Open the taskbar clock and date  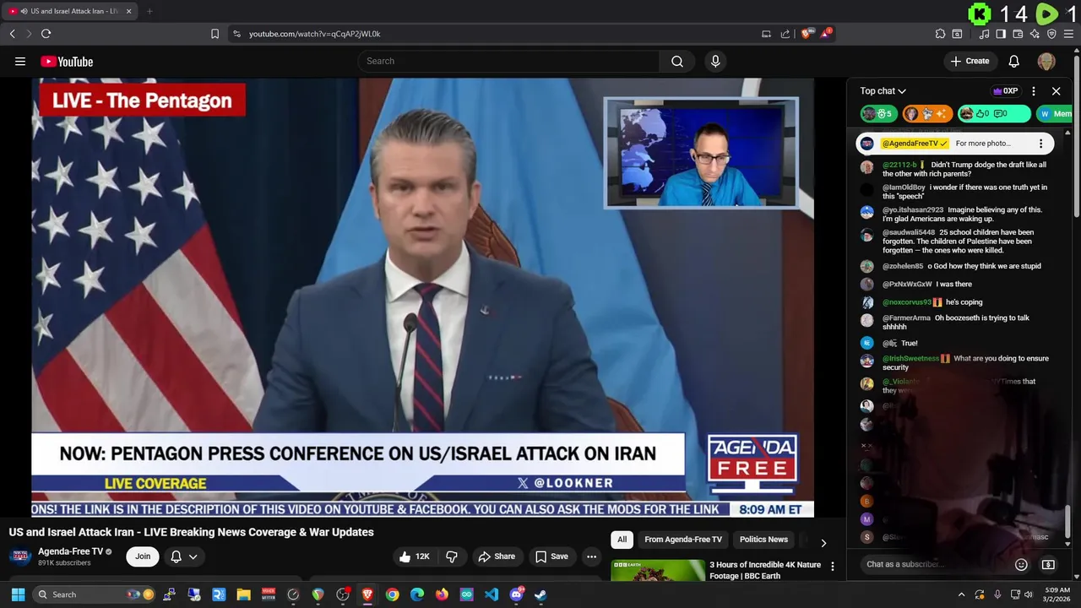1057,594
